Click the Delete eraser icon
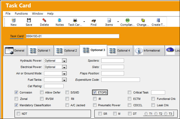Viewport: 180px width, 119px height. [44, 20]
